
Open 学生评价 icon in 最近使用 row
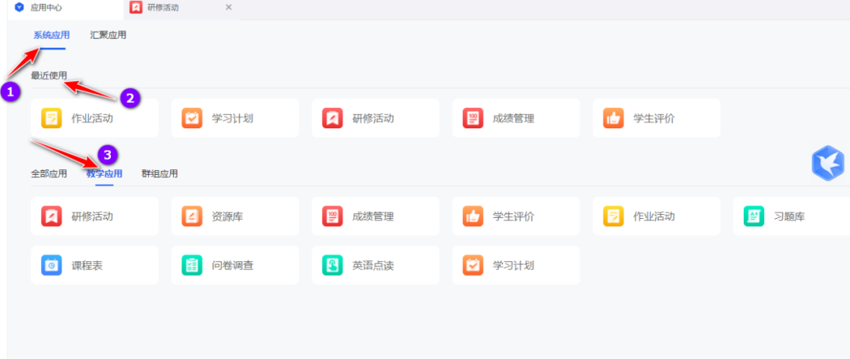[613, 118]
